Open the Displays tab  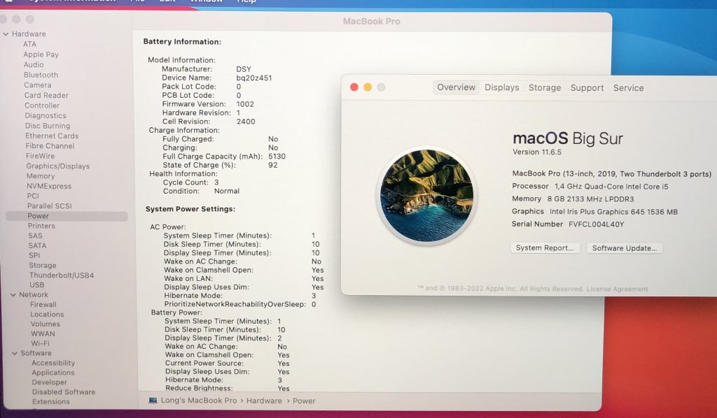click(x=501, y=87)
